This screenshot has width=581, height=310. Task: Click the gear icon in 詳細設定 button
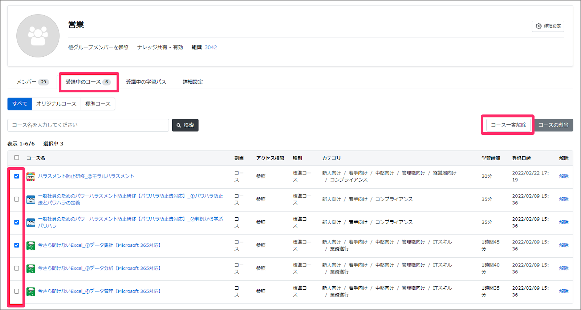point(539,26)
